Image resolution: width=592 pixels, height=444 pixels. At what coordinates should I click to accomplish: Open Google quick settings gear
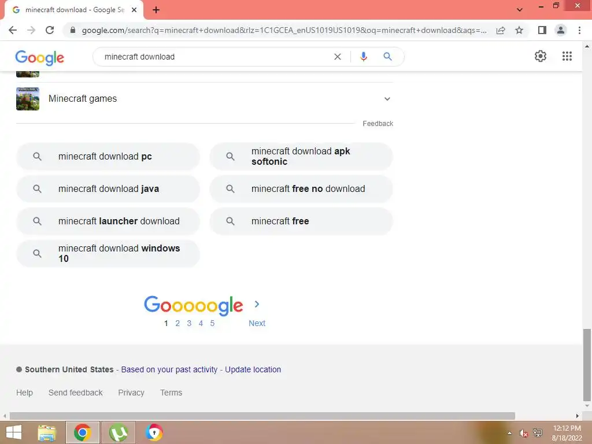[541, 56]
